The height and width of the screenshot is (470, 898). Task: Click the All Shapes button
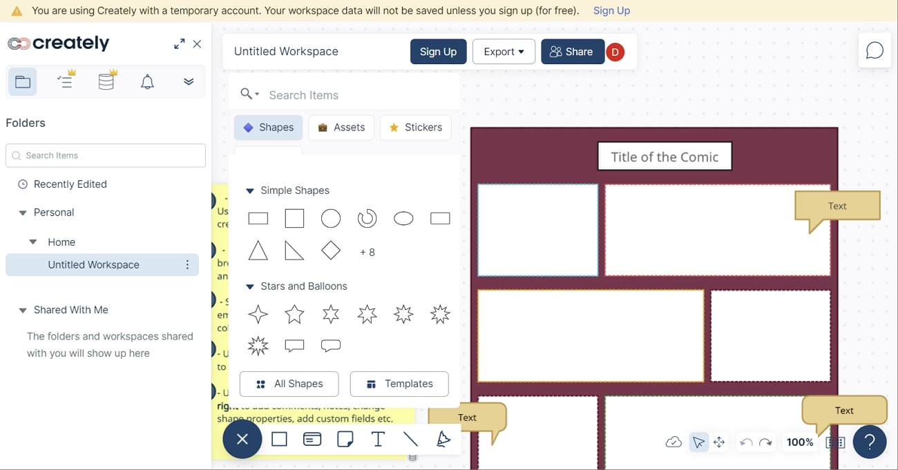(289, 384)
